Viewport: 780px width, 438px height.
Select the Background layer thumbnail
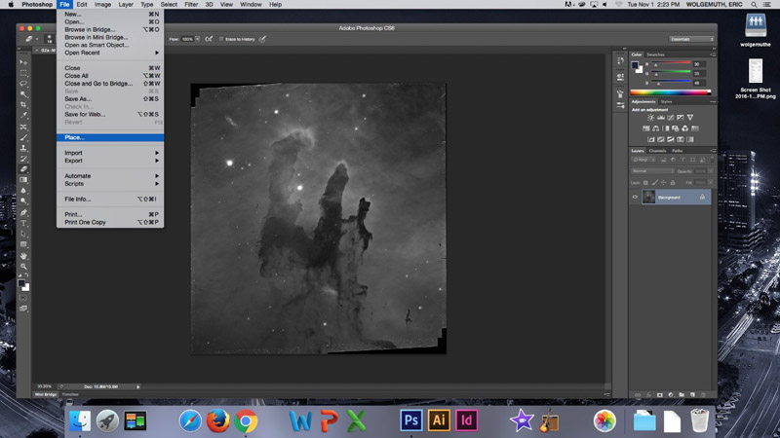tap(648, 197)
